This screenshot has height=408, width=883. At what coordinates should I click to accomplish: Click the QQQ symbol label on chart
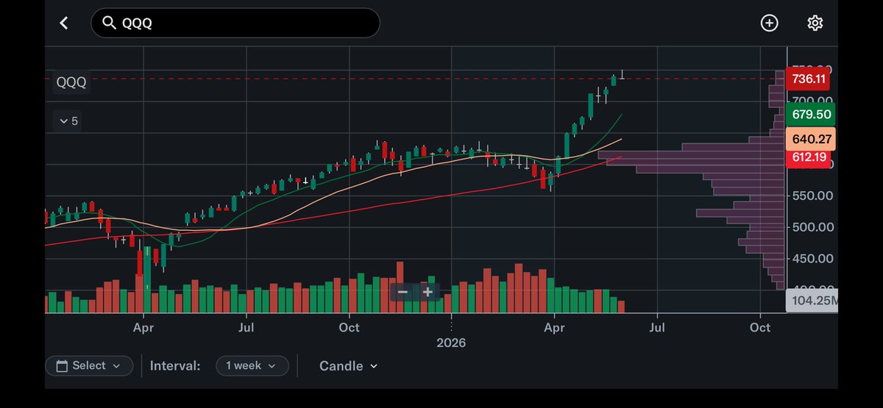(72, 82)
